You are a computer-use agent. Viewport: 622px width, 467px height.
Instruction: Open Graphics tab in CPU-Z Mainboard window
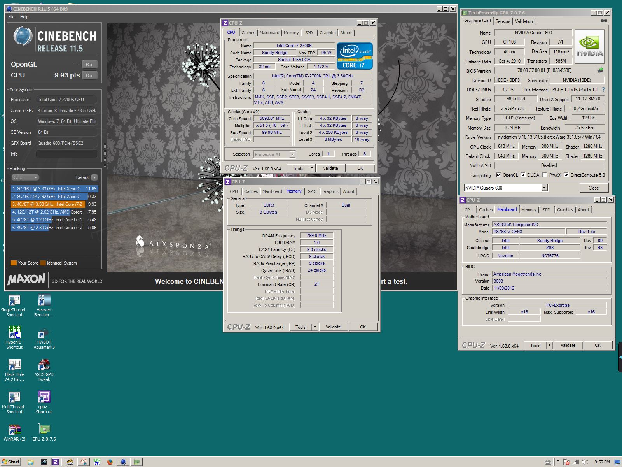pyautogui.click(x=565, y=210)
